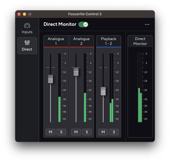This screenshot has height=162, width=170.
Task: Click the Playback 1-2 fader handle
Action: (103, 91)
